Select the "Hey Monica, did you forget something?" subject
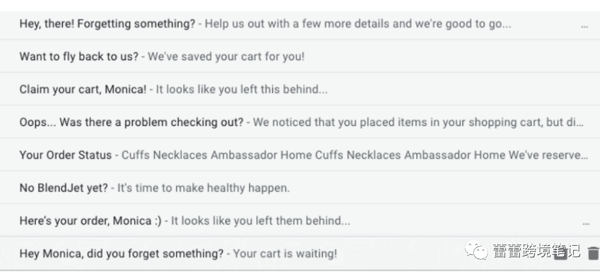This screenshot has height=277, width=600. click(x=122, y=253)
